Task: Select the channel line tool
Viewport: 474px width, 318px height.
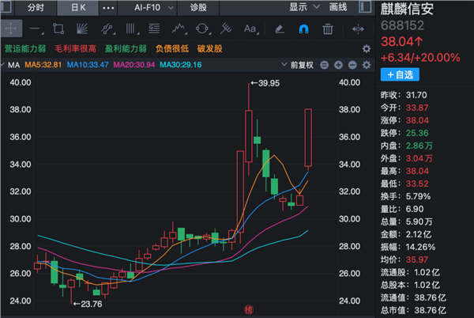Action: [107, 29]
